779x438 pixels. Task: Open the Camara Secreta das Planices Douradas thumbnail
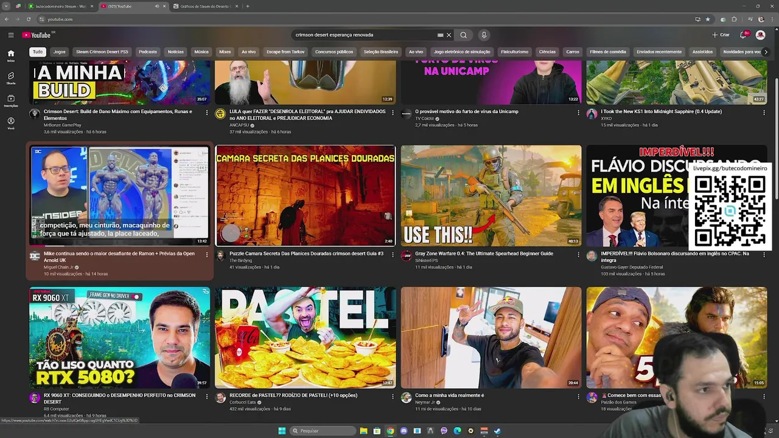click(305, 195)
